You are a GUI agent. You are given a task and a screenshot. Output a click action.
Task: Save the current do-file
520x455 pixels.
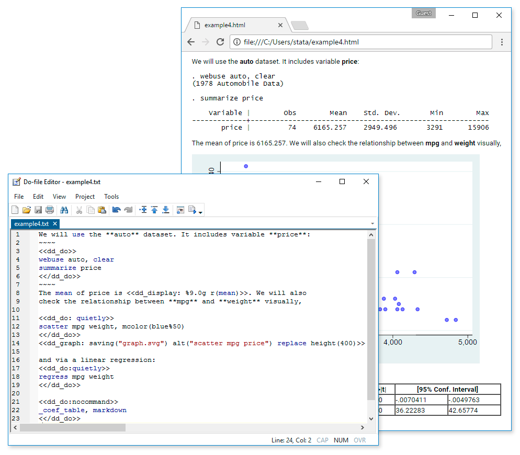click(x=38, y=209)
